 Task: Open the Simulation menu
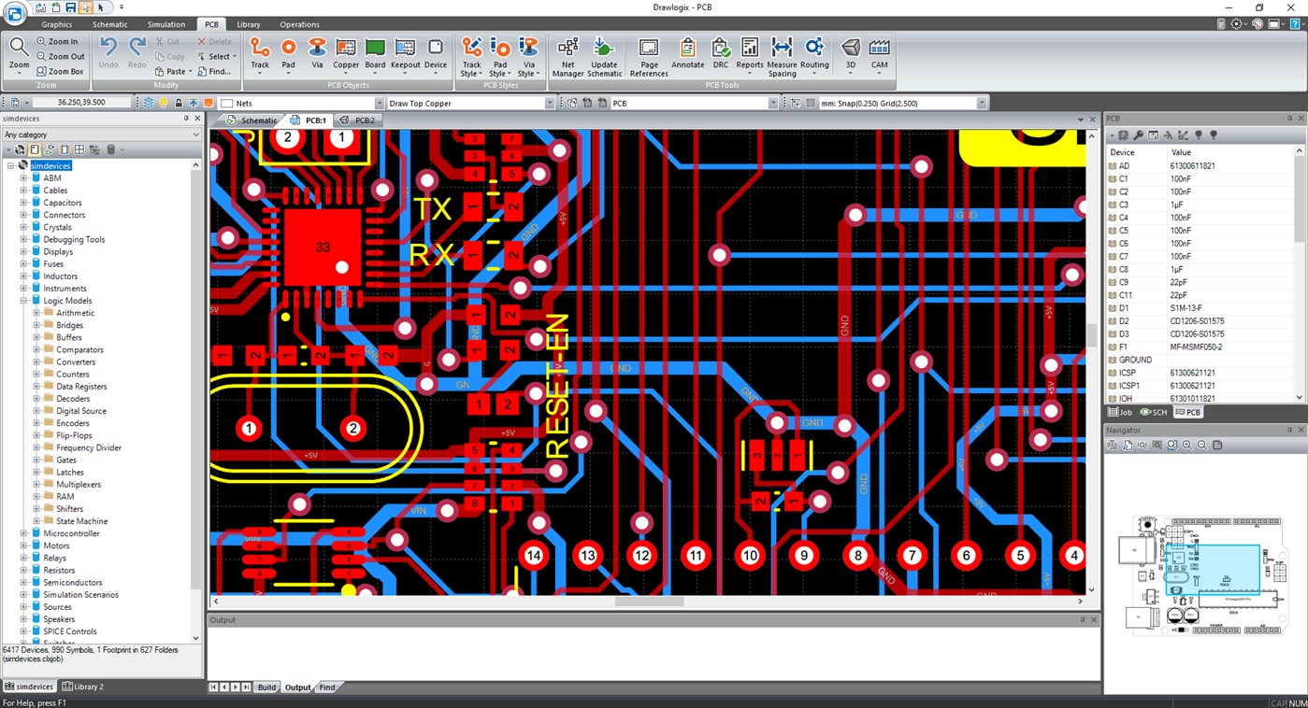point(165,24)
